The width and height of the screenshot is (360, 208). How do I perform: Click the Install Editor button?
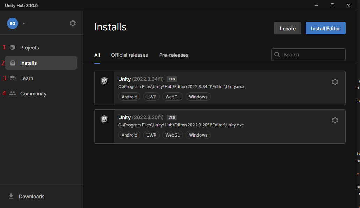(325, 28)
